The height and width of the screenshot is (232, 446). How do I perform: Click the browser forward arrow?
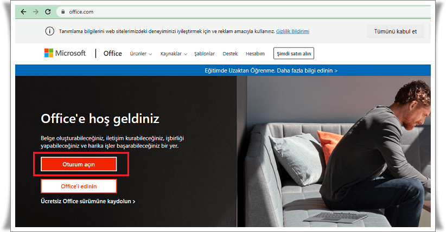coord(36,12)
